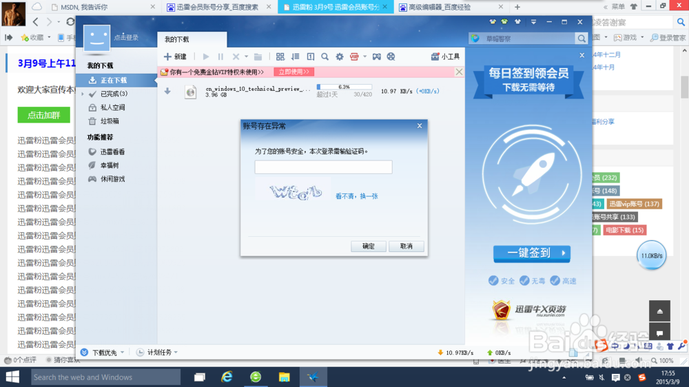689x387 pixels.
Task: Select the windows 10 preview download task
Action: [311, 92]
